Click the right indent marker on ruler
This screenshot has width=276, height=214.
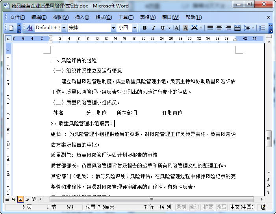tap(235, 39)
